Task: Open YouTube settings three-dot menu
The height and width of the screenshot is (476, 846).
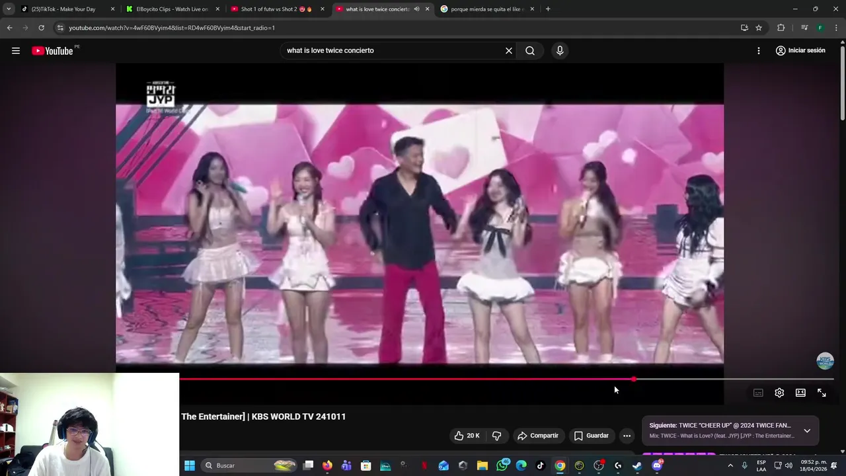Action: click(759, 50)
